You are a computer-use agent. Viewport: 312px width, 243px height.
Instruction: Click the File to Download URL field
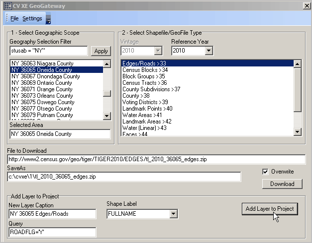pyautogui.click(x=156, y=159)
